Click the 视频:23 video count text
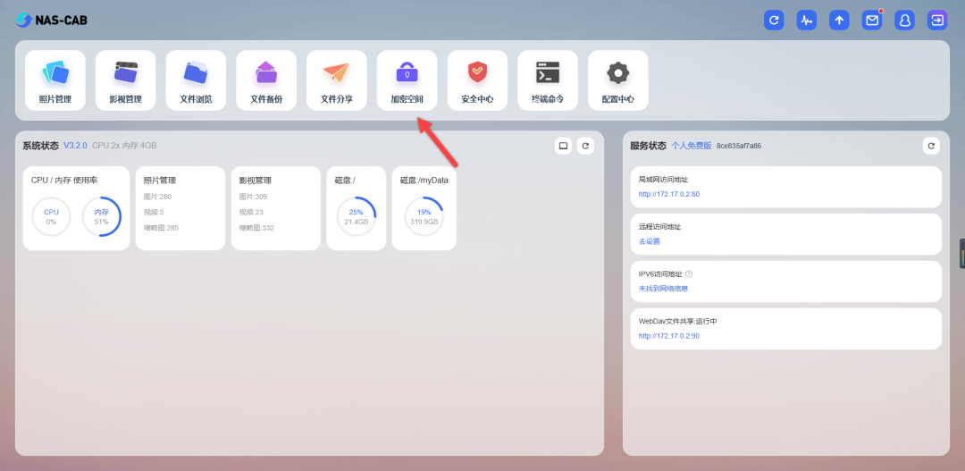 pos(251,213)
